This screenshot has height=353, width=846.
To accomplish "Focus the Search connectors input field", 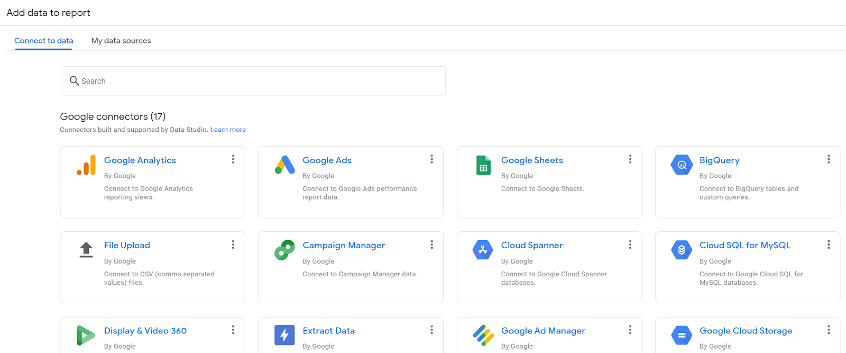I will [x=254, y=81].
